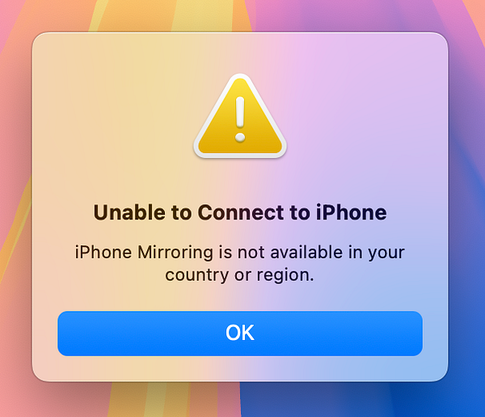Click the 'country or region.' text line
485x417 pixels.
(240, 274)
